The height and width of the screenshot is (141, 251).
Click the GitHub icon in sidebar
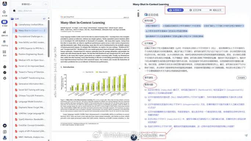click(5, 67)
